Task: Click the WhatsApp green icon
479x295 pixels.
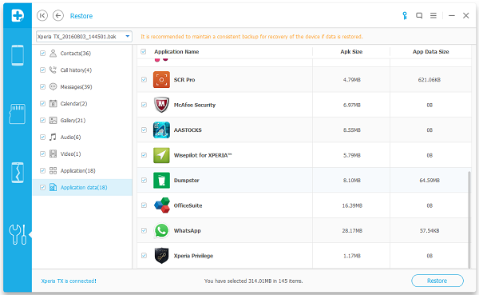Action: [161, 230]
